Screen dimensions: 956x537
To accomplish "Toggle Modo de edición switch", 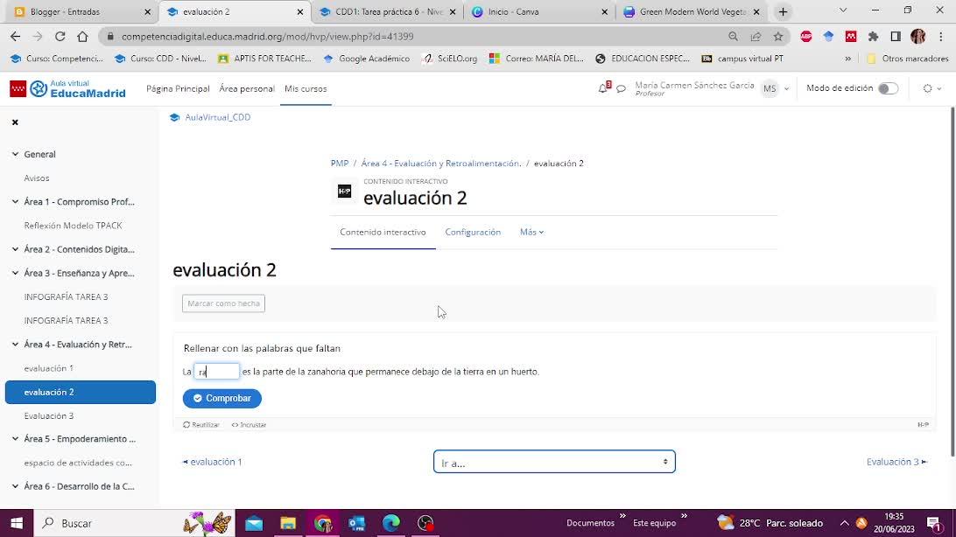I will (889, 88).
